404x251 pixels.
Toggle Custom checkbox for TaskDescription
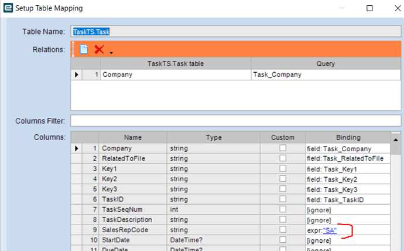pyautogui.click(x=283, y=219)
